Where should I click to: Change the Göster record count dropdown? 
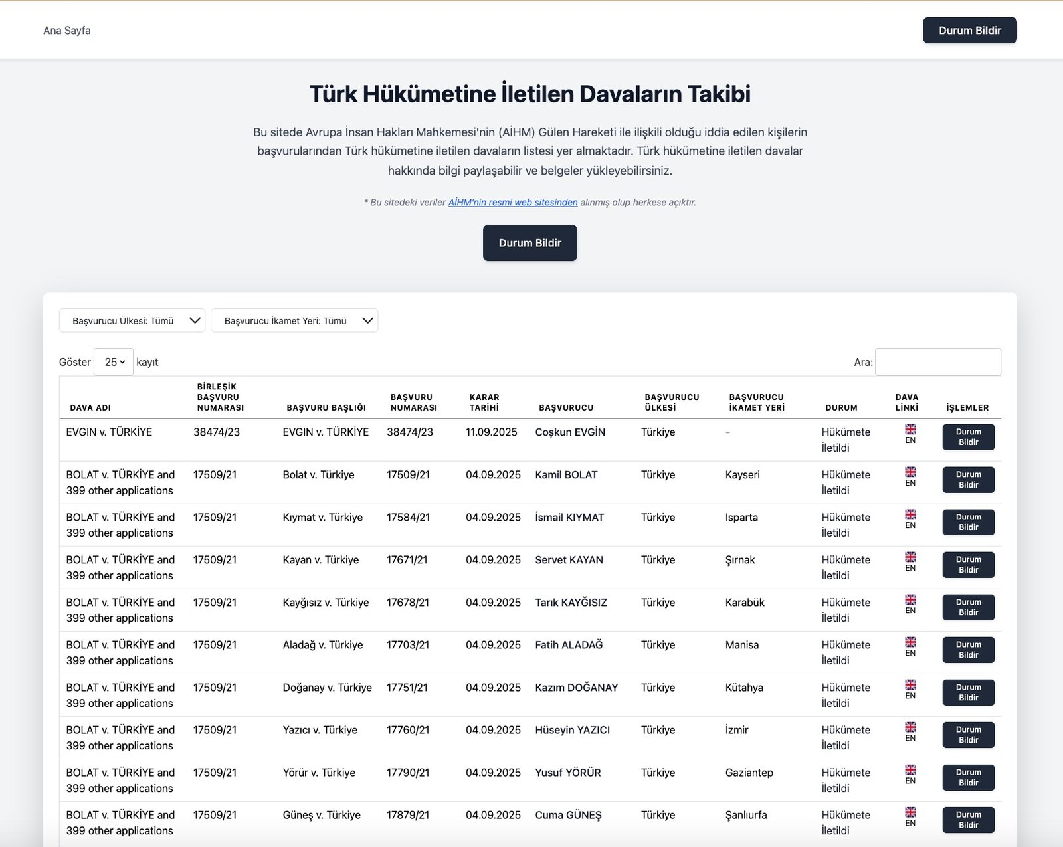114,362
